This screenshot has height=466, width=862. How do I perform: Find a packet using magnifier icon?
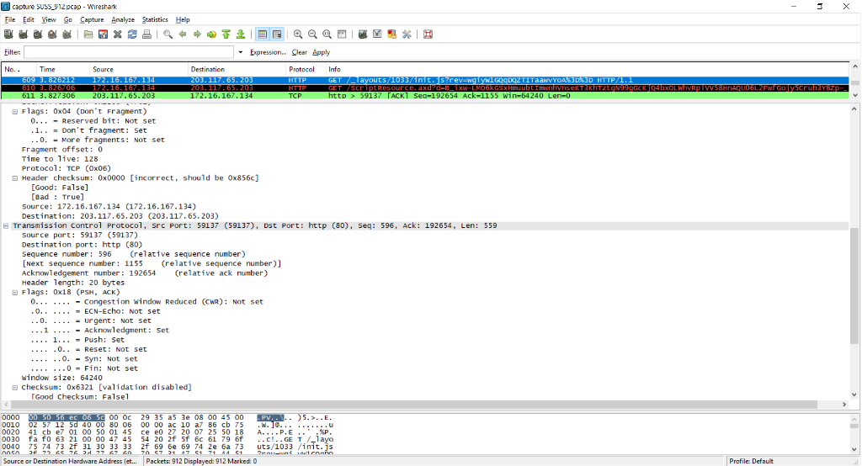point(168,34)
